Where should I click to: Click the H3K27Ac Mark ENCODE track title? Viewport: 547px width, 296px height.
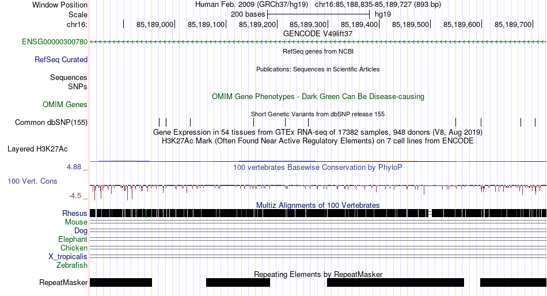click(318, 141)
